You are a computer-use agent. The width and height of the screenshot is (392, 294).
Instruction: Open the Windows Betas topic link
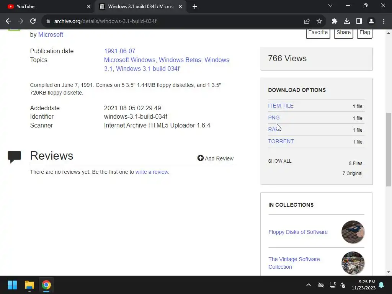coord(180,60)
